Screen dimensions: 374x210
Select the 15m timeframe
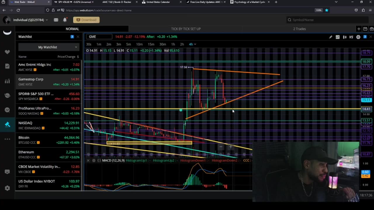pos(151,44)
